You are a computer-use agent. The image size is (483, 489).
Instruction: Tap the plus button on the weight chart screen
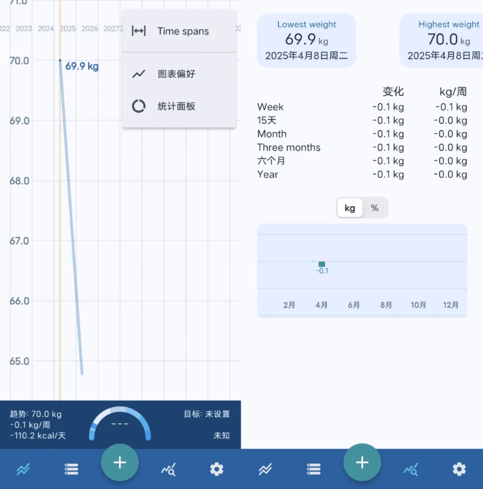tap(120, 463)
